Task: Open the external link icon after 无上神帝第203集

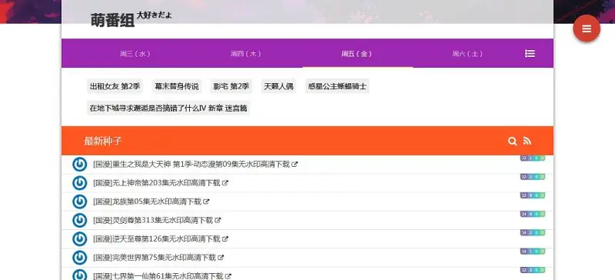Action: pyautogui.click(x=225, y=183)
